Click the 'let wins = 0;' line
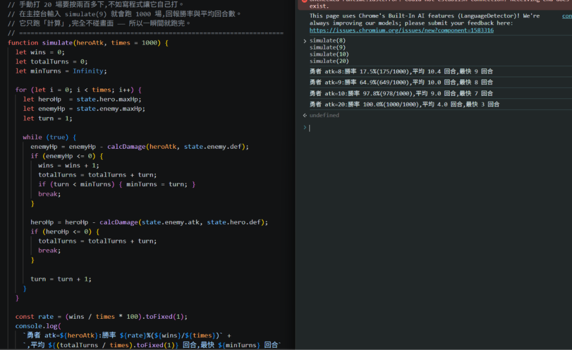 [x=40, y=52]
